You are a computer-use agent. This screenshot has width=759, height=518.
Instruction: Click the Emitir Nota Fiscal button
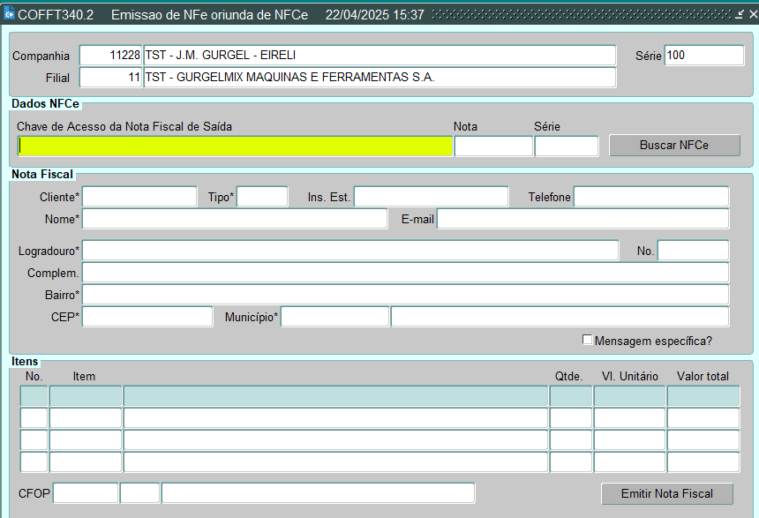[x=666, y=493]
